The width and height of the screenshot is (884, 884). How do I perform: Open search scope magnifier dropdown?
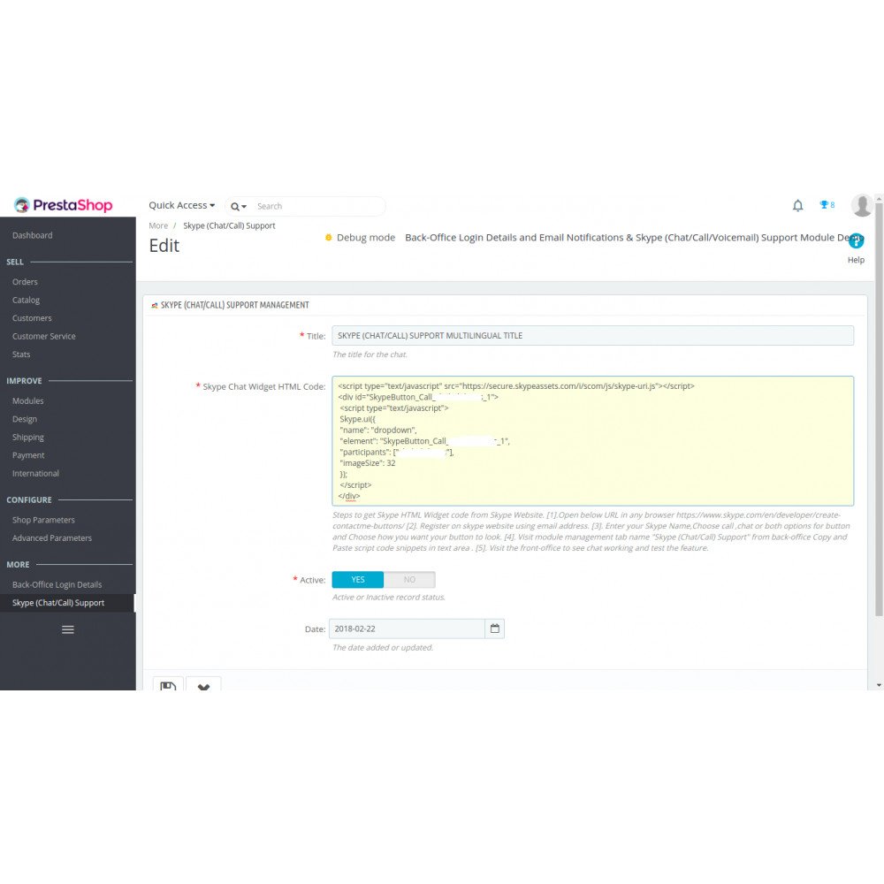238,206
